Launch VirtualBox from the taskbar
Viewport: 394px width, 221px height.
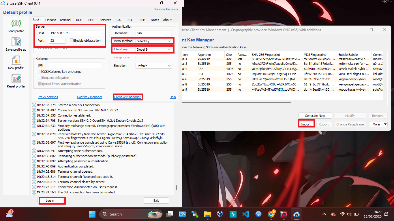point(220,214)
